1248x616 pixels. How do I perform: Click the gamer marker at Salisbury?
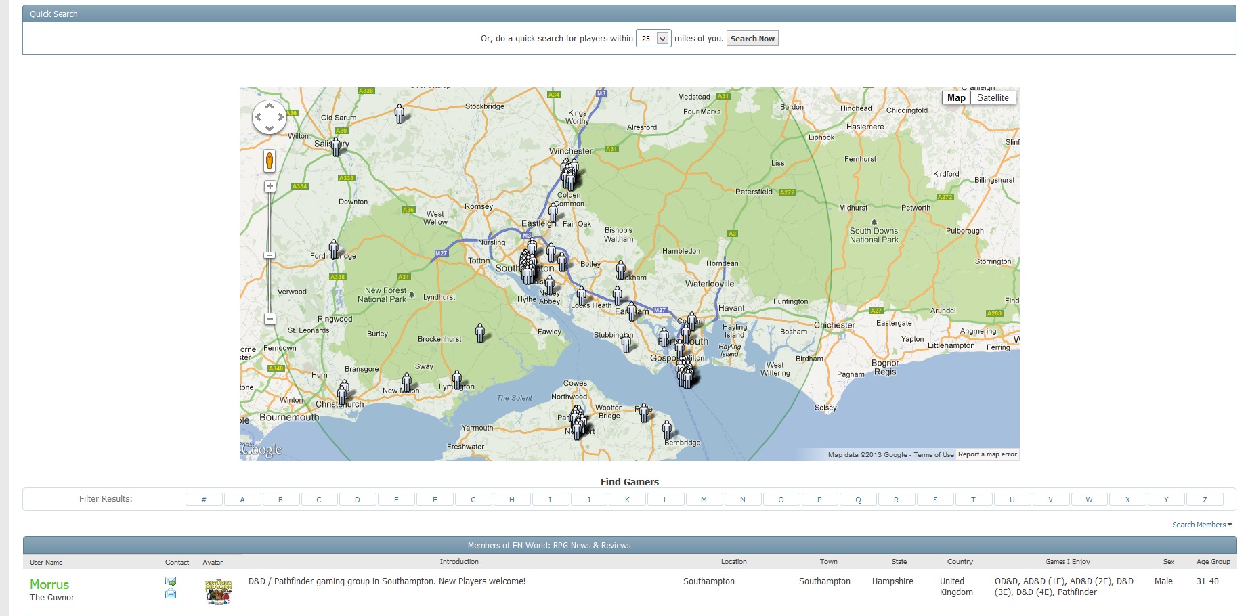tap(336, 146)
